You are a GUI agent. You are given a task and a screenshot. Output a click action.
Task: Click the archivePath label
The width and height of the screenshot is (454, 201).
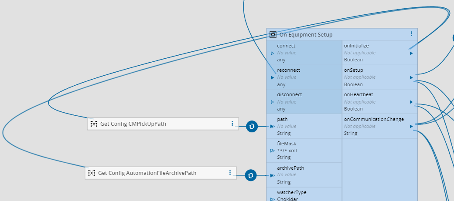click(x=290, y=168)
